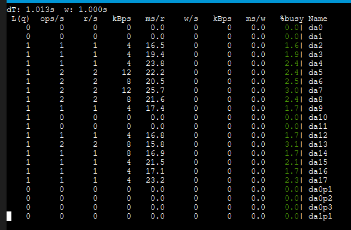351x230 pixels.
Task: Select the w/s column header
Action: pyautogui.click(x=191, y=19)
